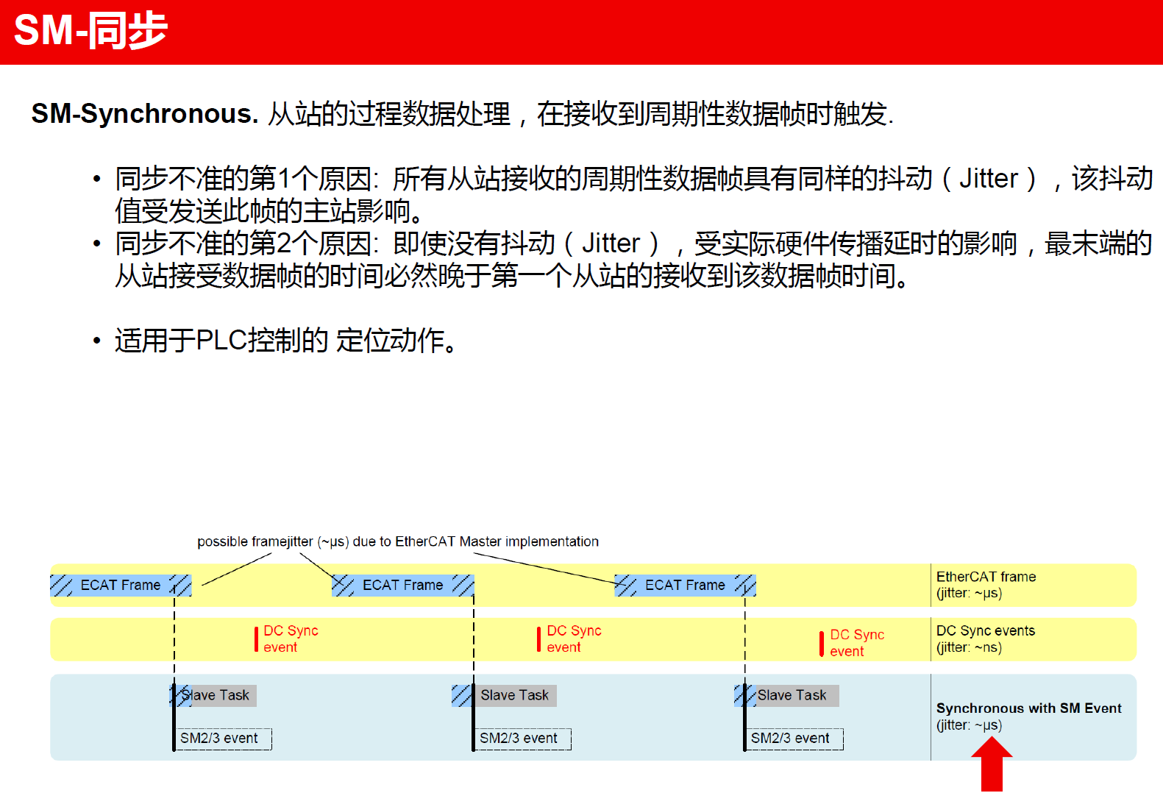Click the rightmost "ECAT Frame" block
The height and width of the screenshot is (793, 1163).
click(x=686, y=586)
